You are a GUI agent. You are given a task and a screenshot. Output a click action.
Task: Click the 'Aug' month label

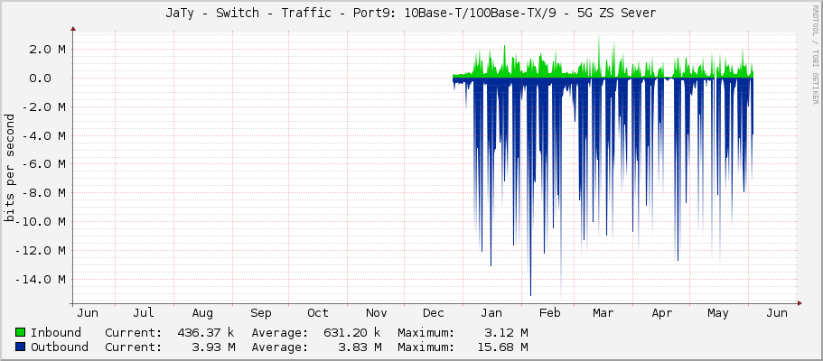point(202,313)
